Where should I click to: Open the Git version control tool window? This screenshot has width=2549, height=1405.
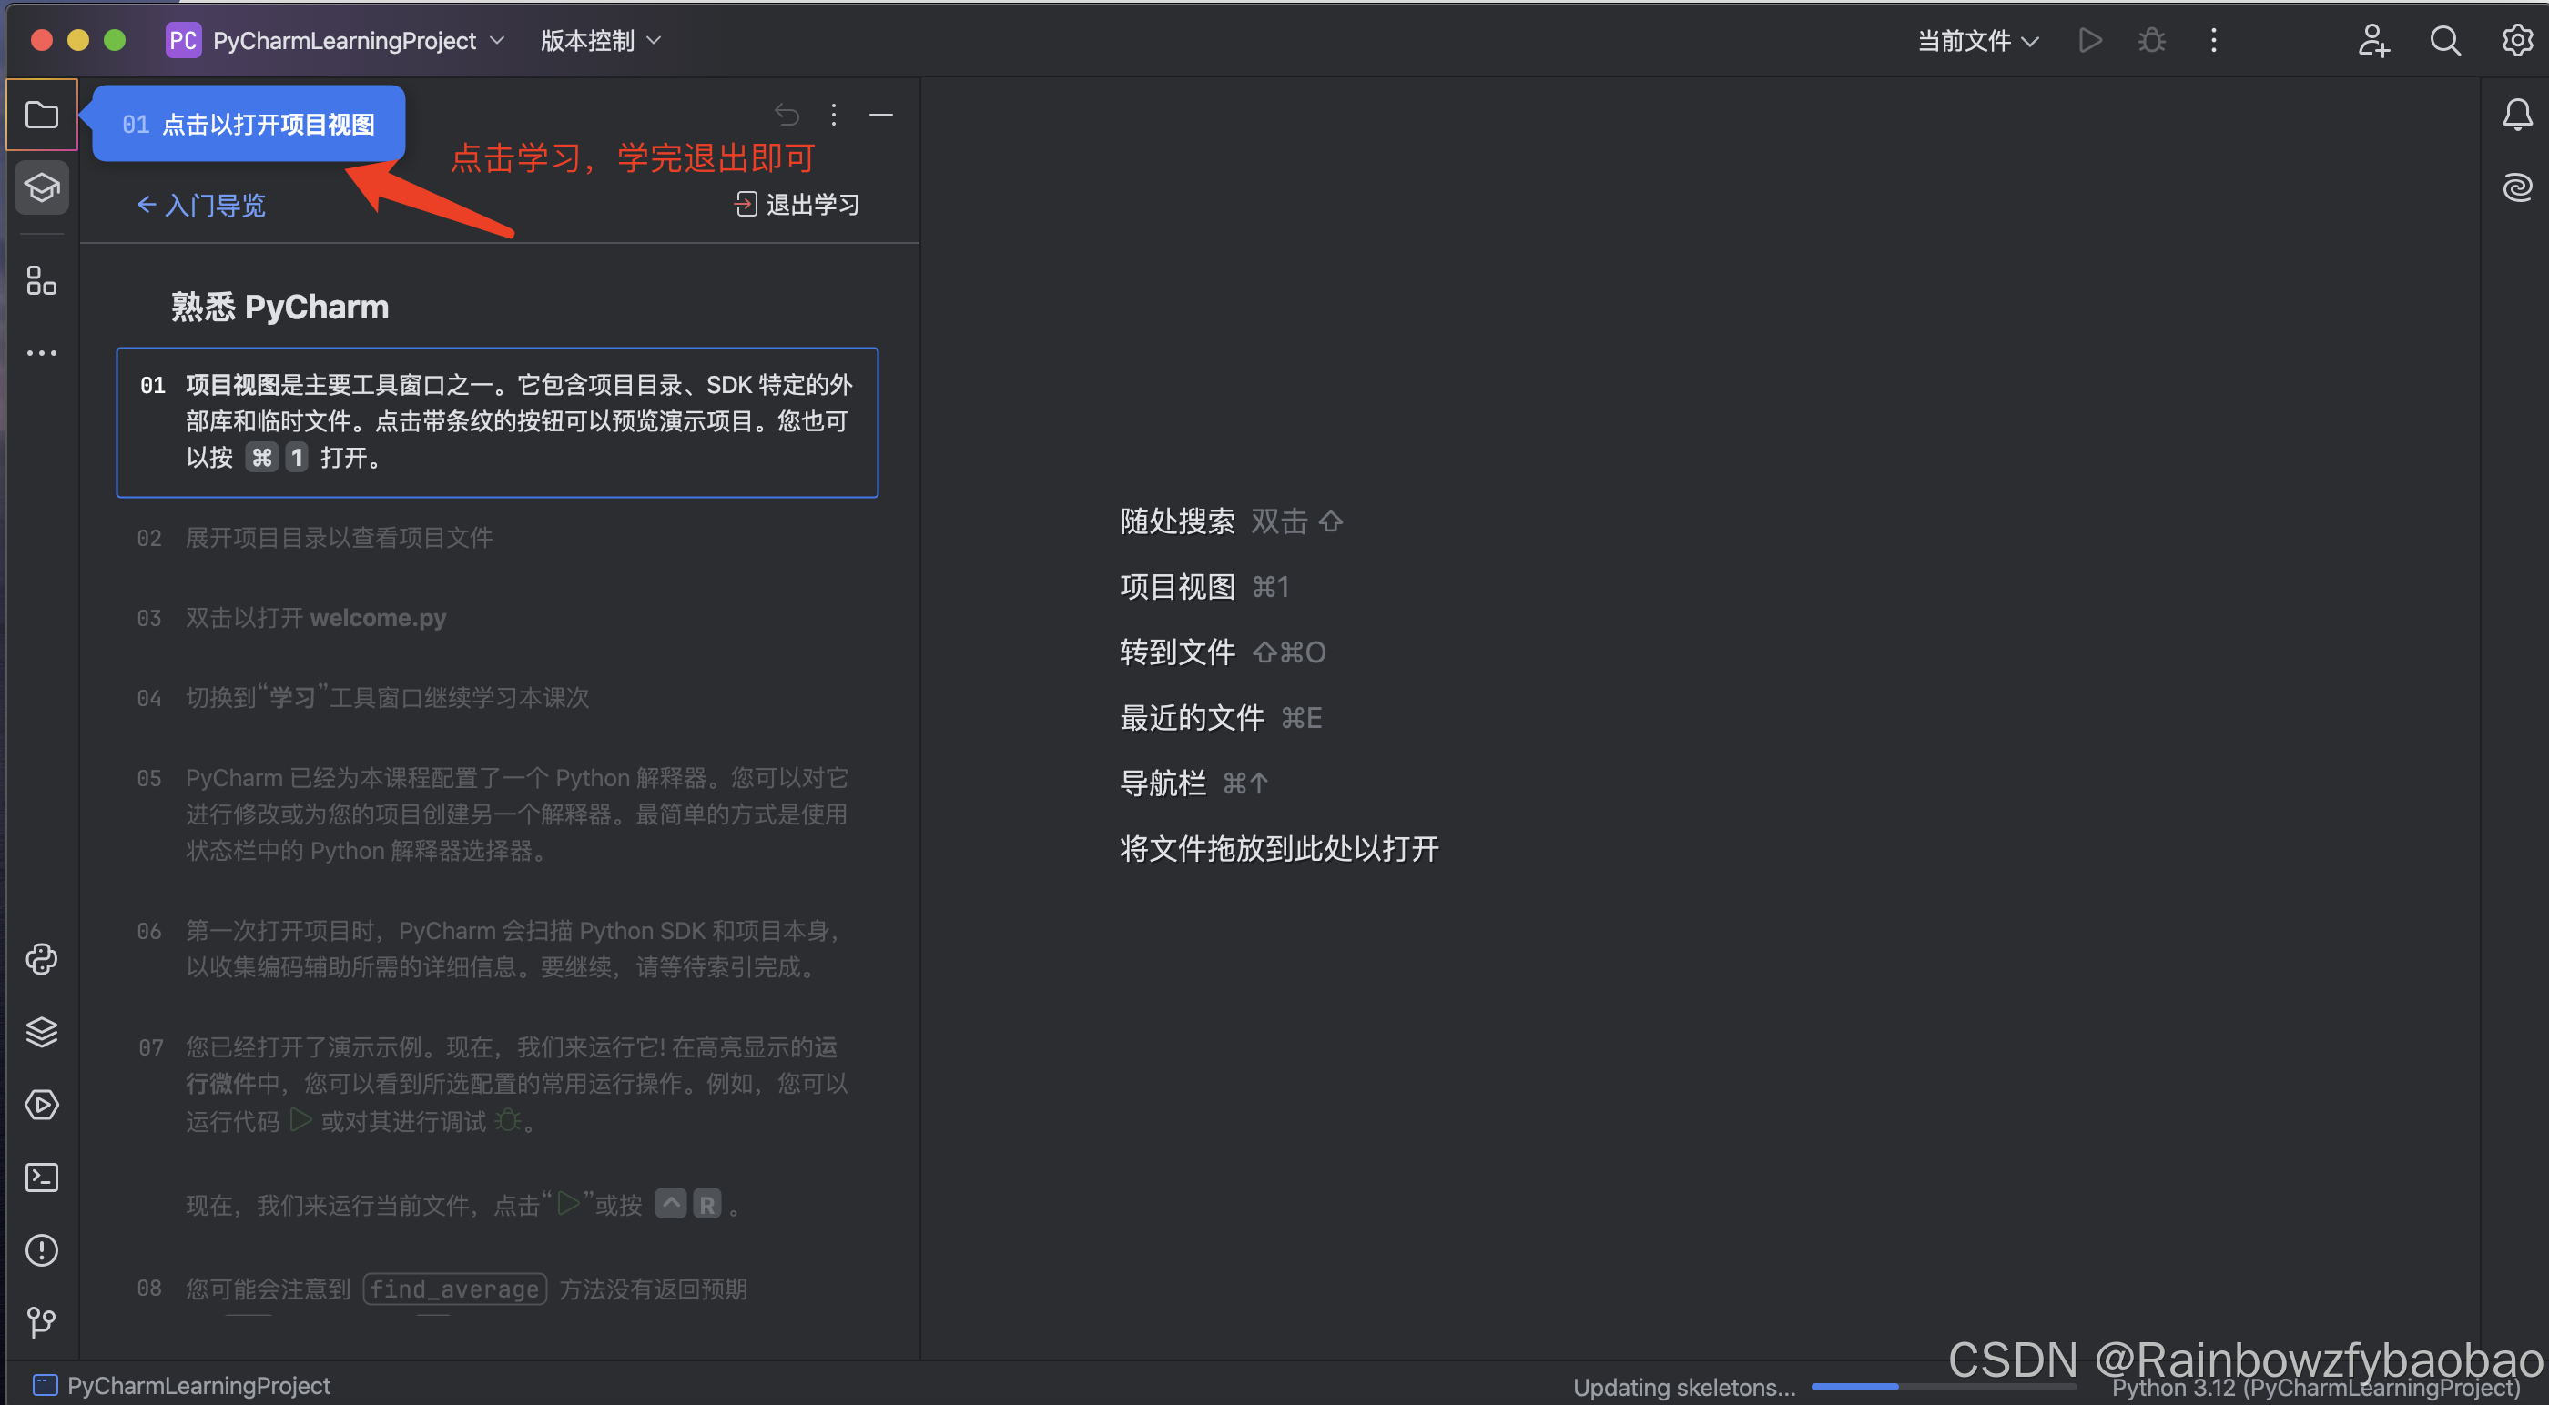click(42, 1322)
